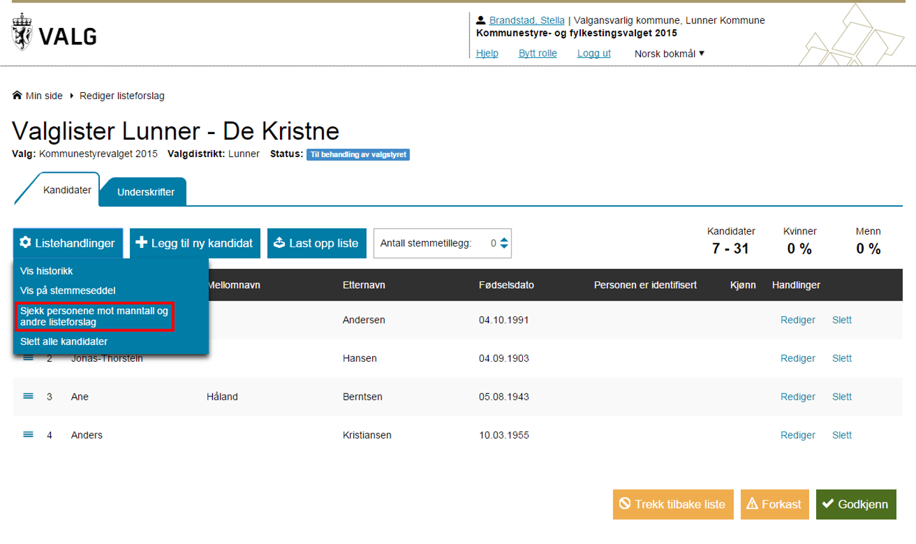Image resolution: width=916 pixels, height=544 pixels.
Task: Click the VALG coat of arms logo
Action: (x=22, y=32)
